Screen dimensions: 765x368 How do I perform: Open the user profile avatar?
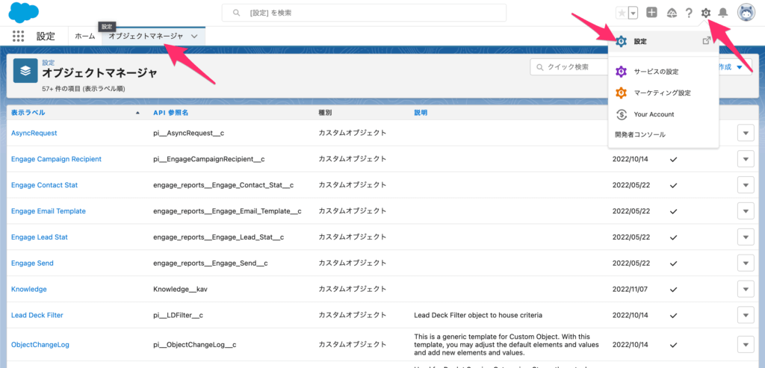click(x=746, y=13)
